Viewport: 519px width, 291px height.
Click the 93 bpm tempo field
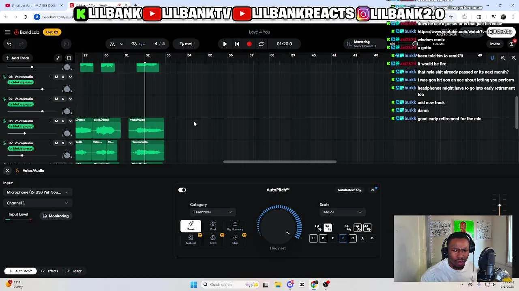(138, 44)
